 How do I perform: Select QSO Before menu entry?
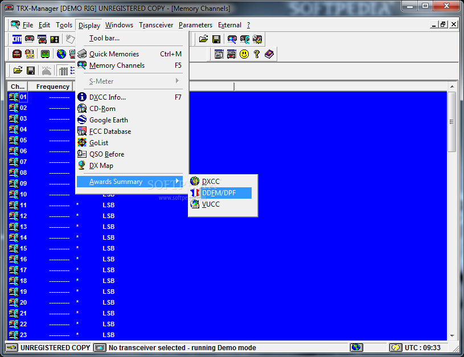[x=130, y=154]
